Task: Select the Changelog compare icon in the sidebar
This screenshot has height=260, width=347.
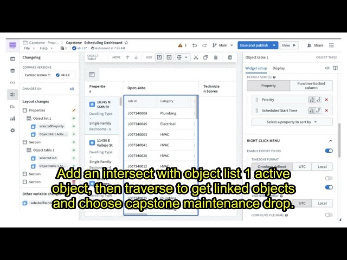Action: [x=12, y=94]
